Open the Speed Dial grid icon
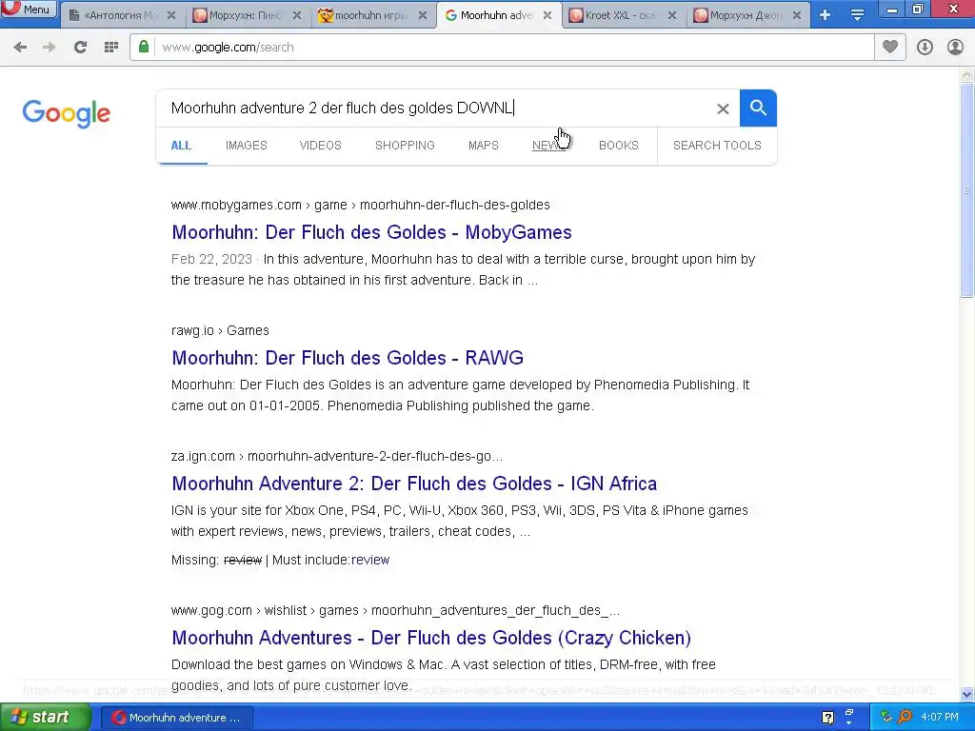 point(111,48)
